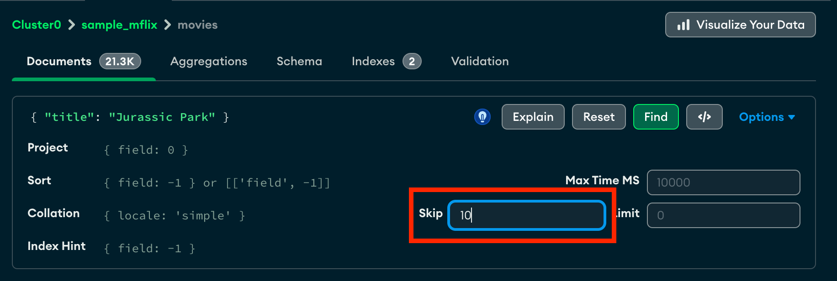The width and height of the screenshot is (837, 281).
Task: Navigate to Cluster0 via breadcrumb link
Action: click(x=36, y=25)
